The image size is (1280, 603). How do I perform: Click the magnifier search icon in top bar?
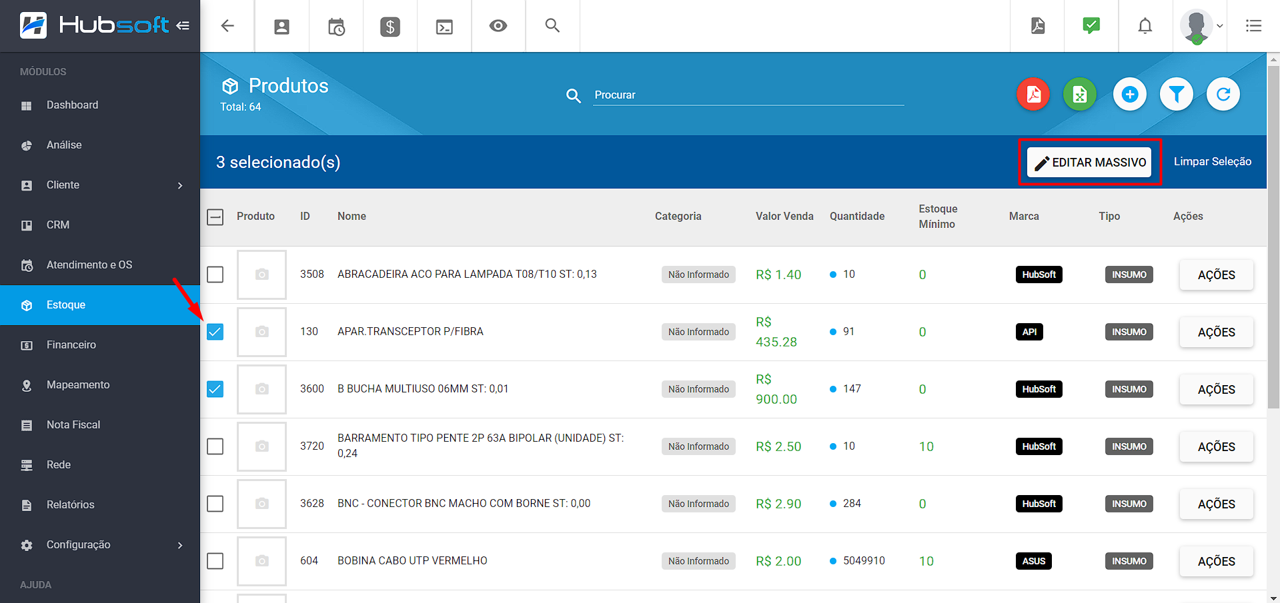pyautogui.click(x=552, y=26)
